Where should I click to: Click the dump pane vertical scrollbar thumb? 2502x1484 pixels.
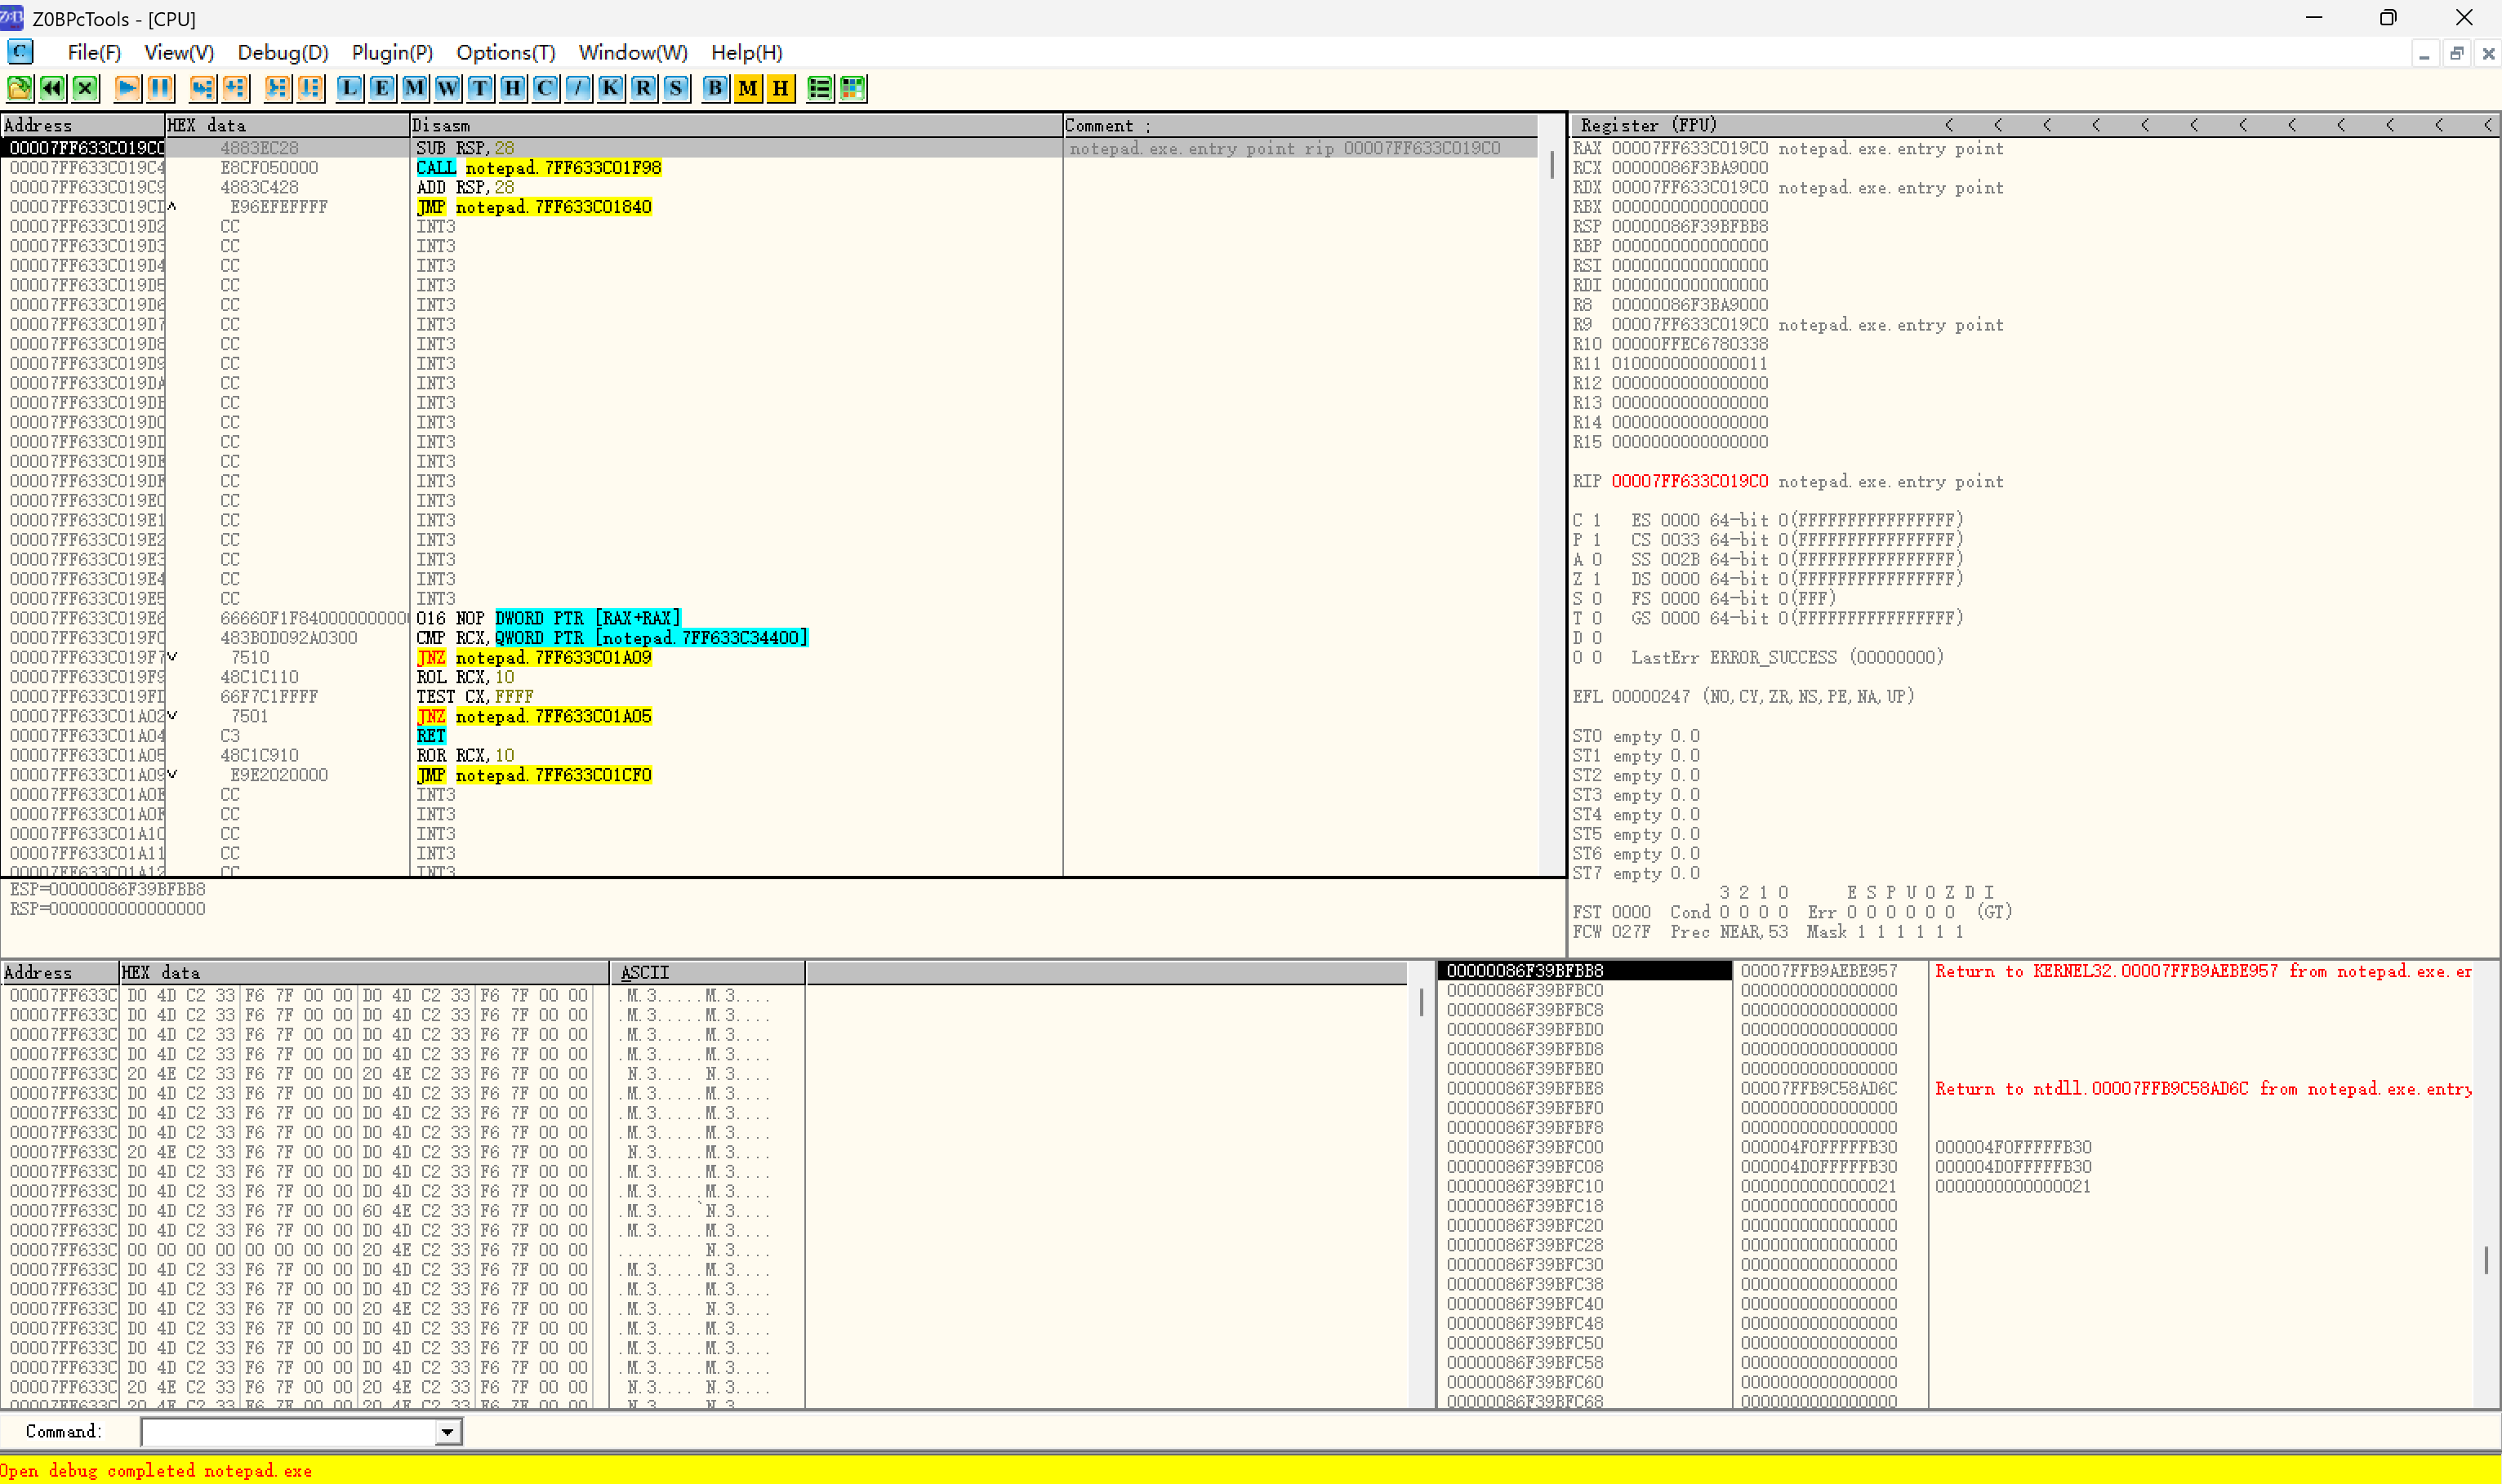tap(1421, 1002)
